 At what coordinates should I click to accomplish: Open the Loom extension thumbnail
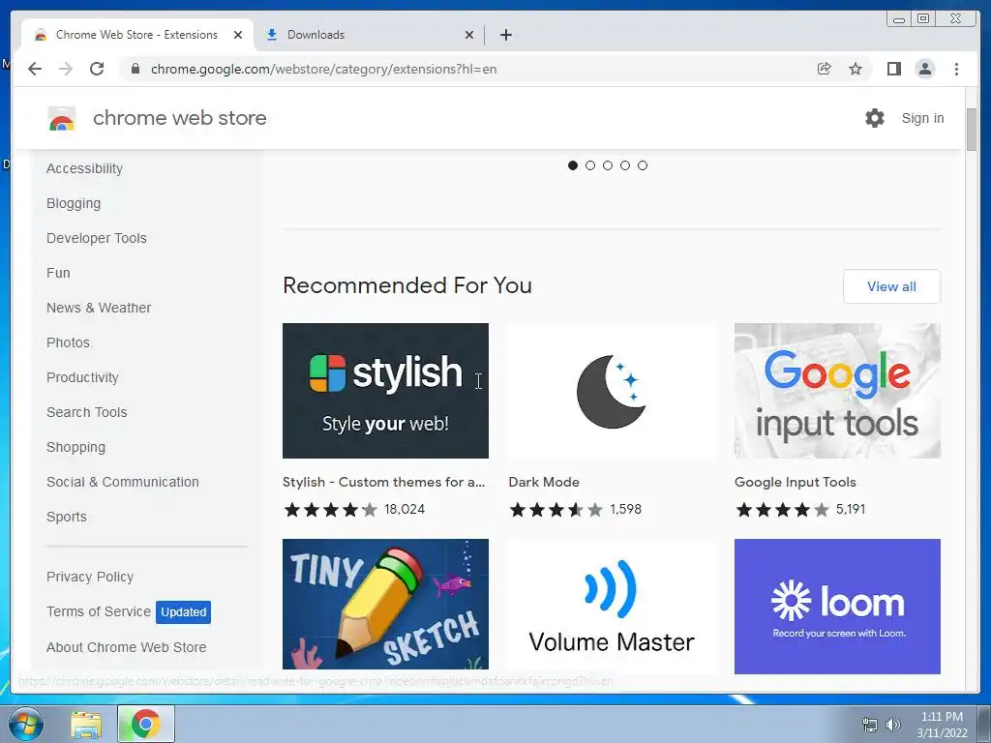[837, 606]
